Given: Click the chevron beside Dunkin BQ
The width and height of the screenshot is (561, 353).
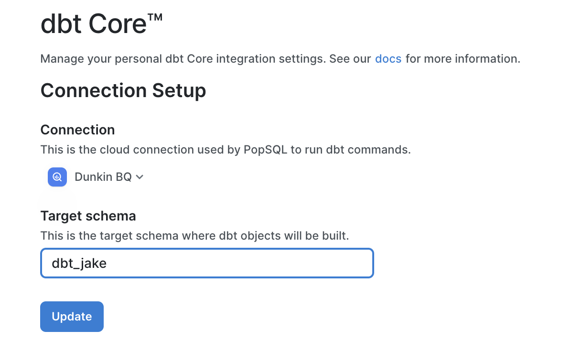Looking at the screenshot, I should (140, 177).
